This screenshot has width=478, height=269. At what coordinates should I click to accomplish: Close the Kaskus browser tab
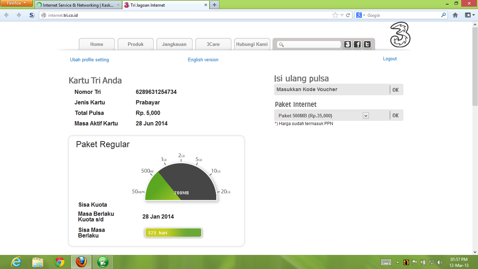[x=118, y=5]
